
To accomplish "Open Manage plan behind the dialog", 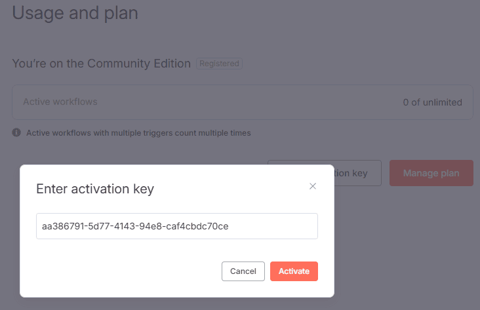I will pos(431,173).
